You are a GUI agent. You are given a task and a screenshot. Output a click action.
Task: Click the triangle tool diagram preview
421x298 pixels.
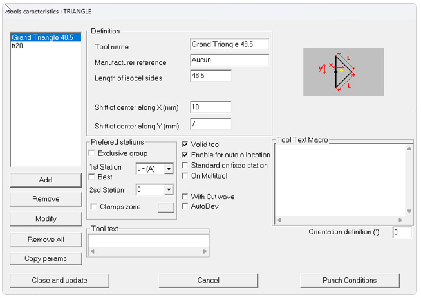[343, 71]
